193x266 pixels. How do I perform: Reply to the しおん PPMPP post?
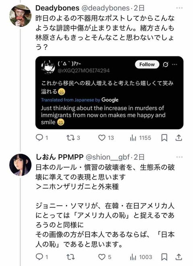(x=42, y=257)
